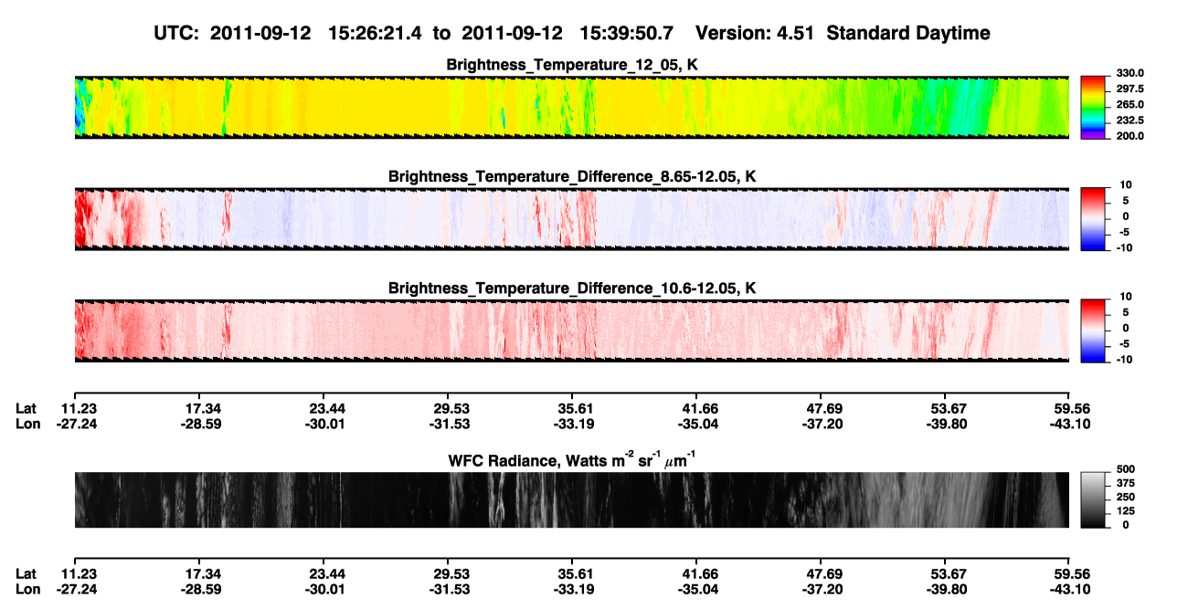Click the '-10' tick on the 8.65-12.05 colorbar

[x=1124, y=247]
